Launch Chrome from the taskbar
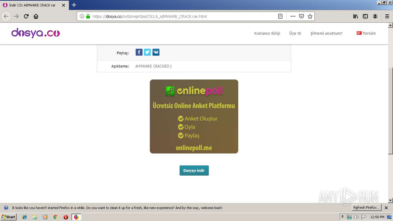This screenshot has height=221, width=393. click(x=56, y=217)
